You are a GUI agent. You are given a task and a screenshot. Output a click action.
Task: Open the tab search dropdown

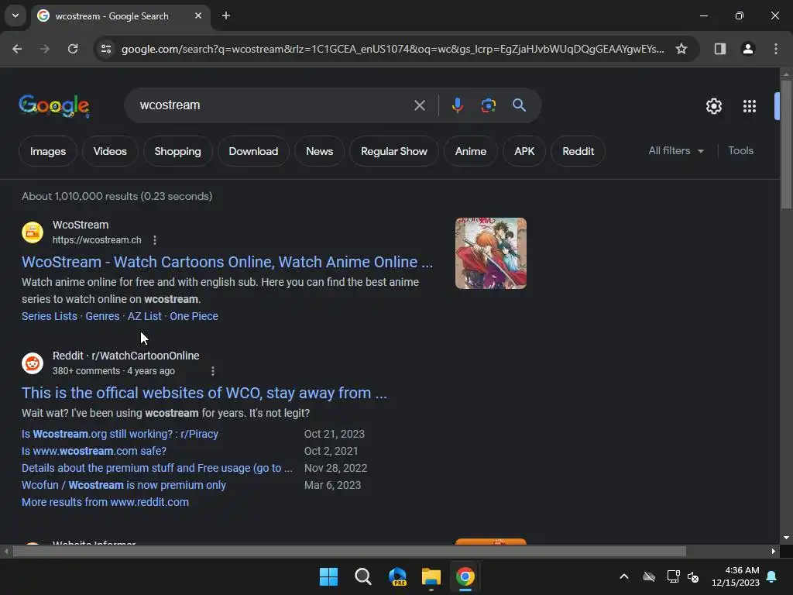click(15, 15)
